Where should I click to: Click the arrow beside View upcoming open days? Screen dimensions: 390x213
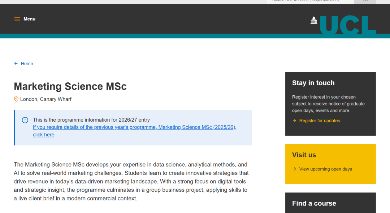[294, 169]
